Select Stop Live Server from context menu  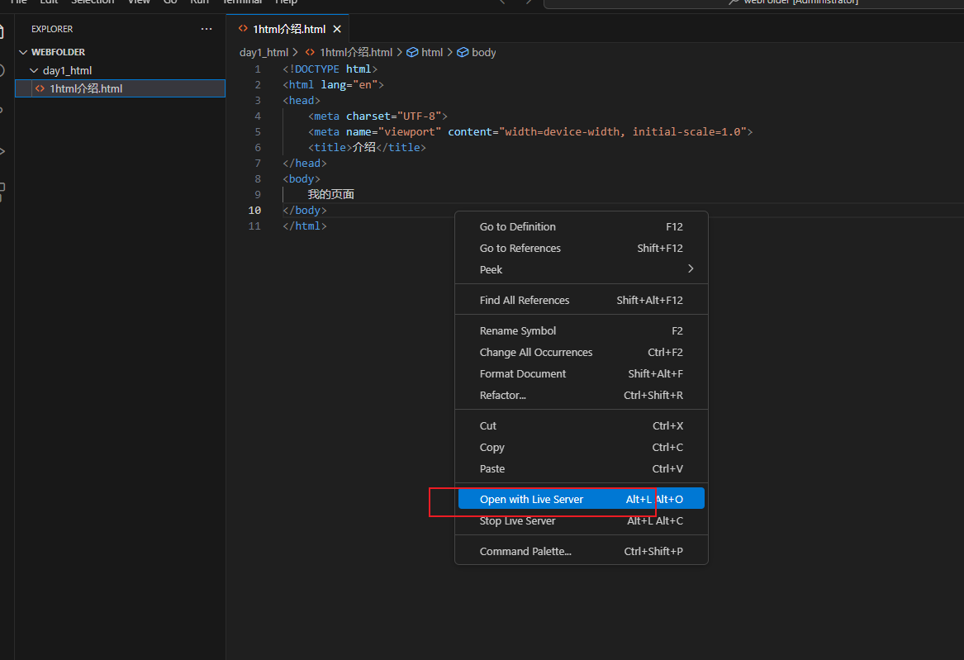click(x=517, y=521)
